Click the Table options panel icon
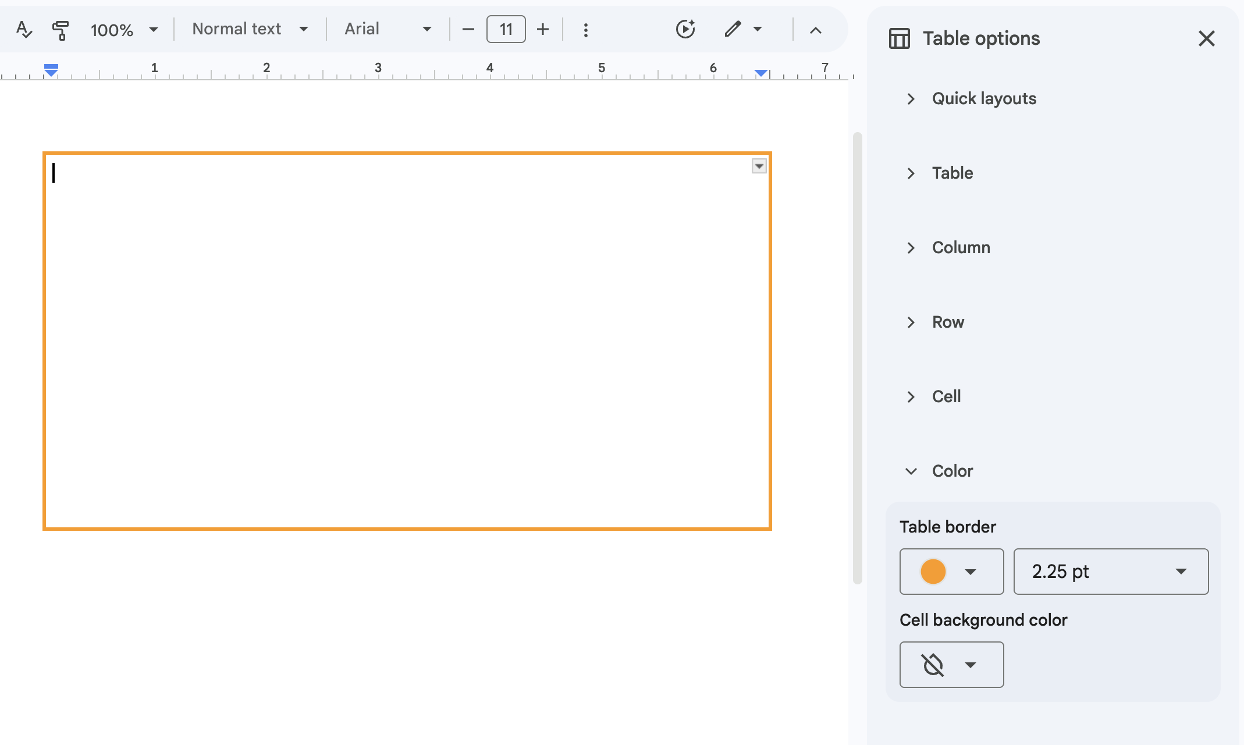Screen dimensions: 1244x745 900,38
